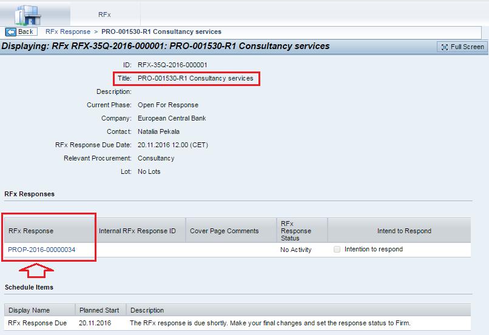Viewport: 489px width, 335px height.
Task: Click the Planned Start column header
Action: point(101,310)
